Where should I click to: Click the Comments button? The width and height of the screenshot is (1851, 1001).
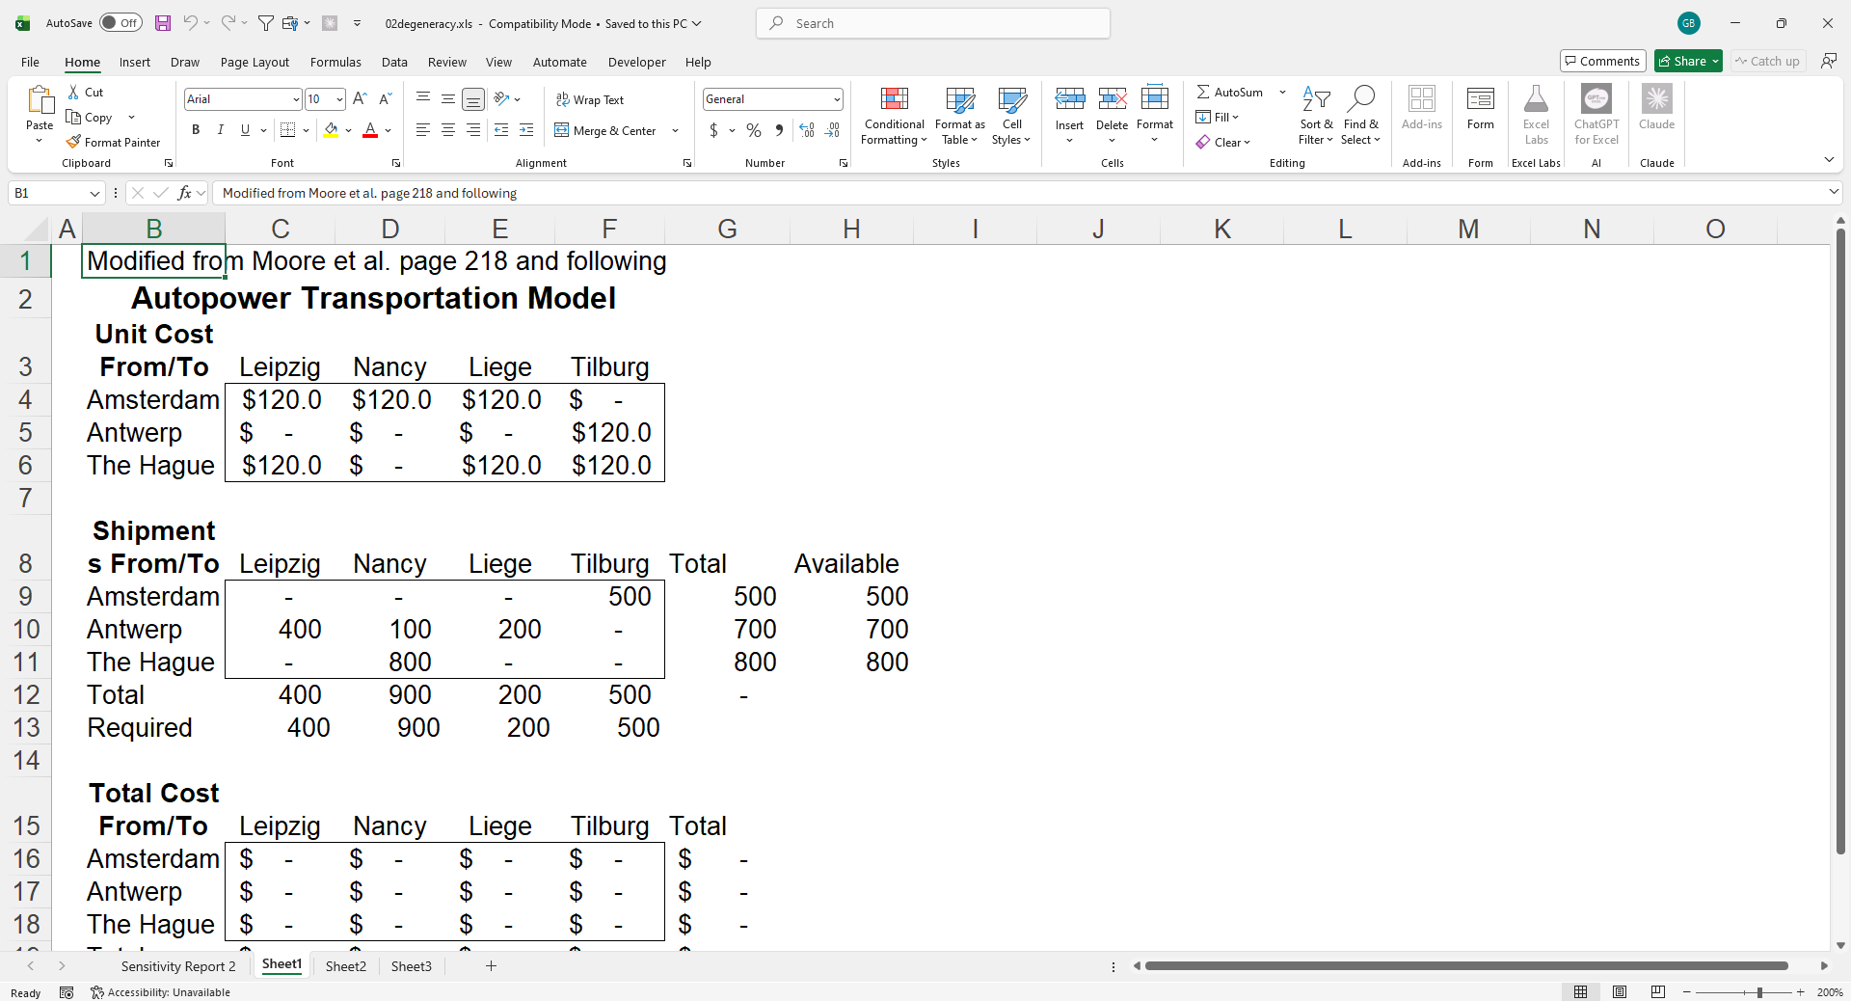[x=1602, y=61]
